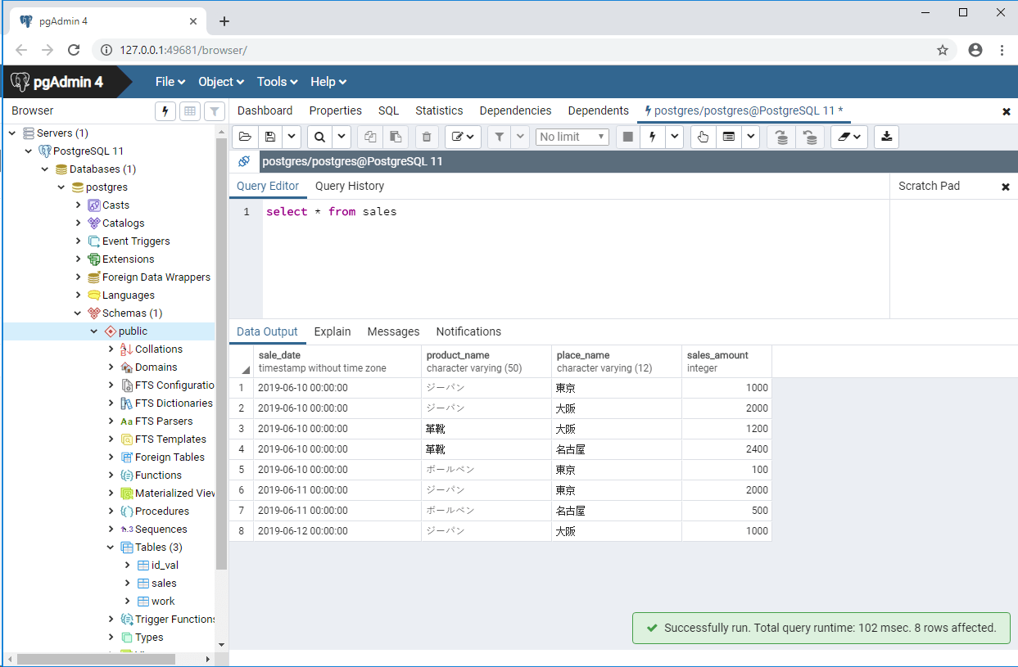Click the Save floppy disk icon
The height and width of the screenshot is (667, 1018).
(x=270, y=137)
